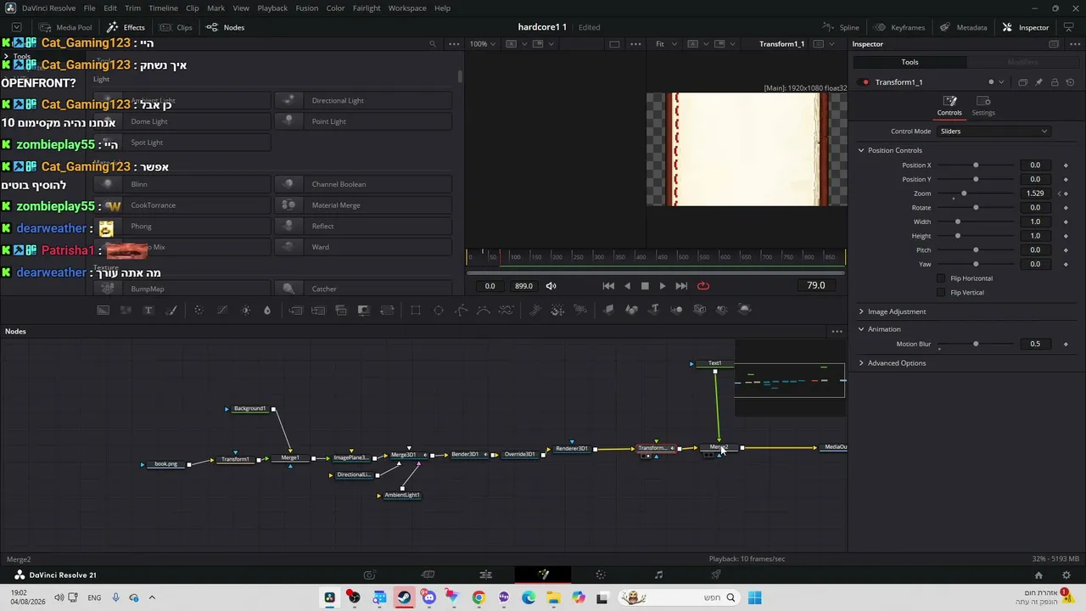Search effects with magnifier icon
Screen dimensions: 1086x611
433,44
